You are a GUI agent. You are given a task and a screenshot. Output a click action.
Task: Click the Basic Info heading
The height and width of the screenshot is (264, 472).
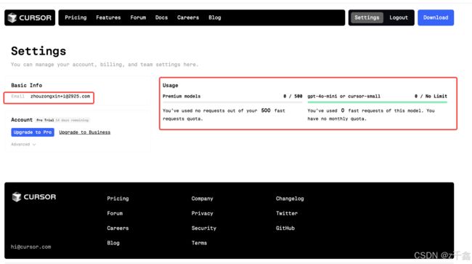[26, 85]
